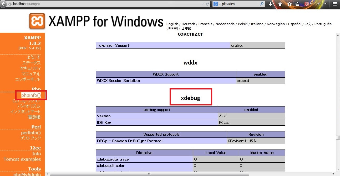Open the ゲストブック sidebar link

(x=31, y=138)
